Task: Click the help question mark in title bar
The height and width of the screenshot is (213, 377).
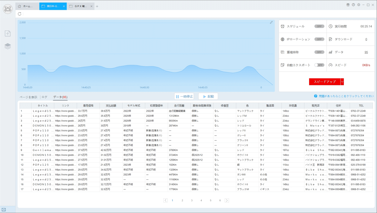Action: point(353,5)
